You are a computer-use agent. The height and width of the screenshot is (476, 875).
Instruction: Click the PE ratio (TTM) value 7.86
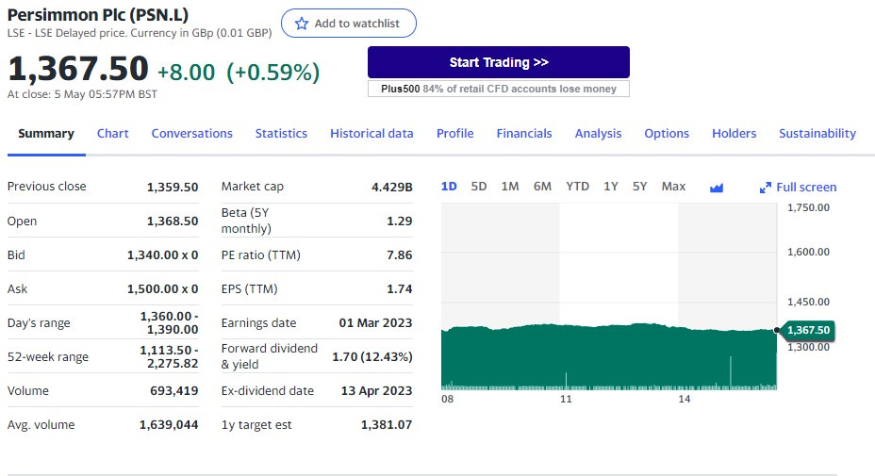coord(400,255)
